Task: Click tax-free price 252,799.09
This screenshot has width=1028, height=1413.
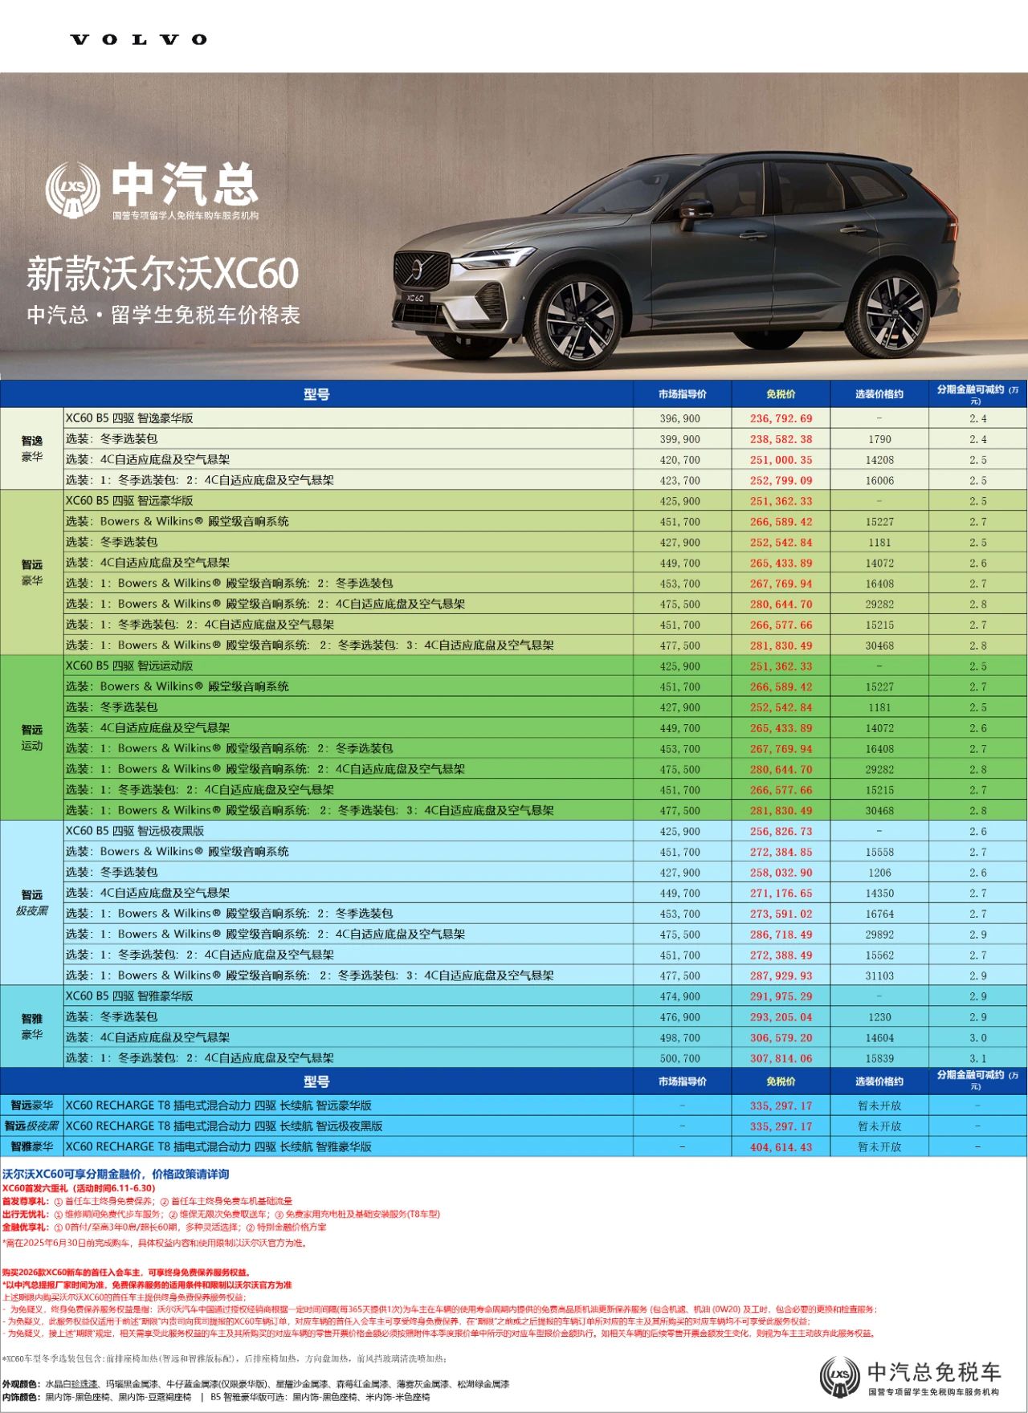Action: tap(781, 480)
